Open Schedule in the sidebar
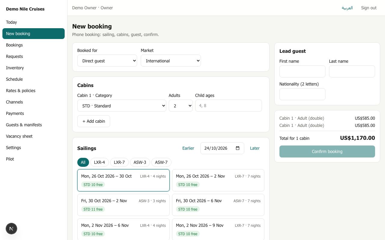385x240 pixels. (33, 79)
